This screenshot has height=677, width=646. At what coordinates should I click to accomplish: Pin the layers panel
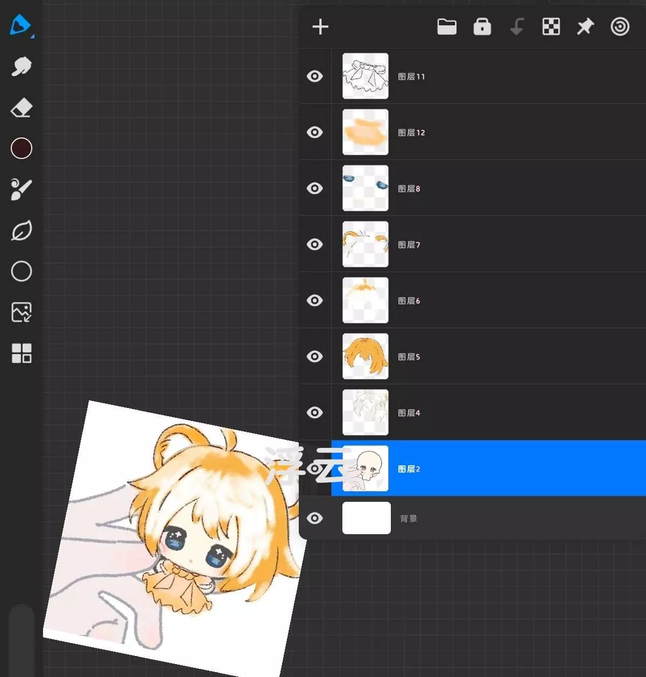(x=585, y=26)
